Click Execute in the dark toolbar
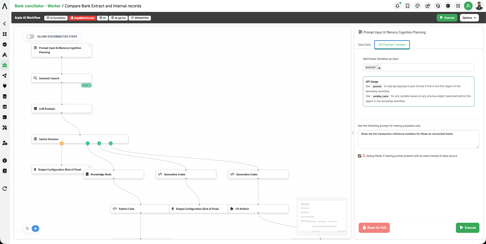The image size is (486, 244). coord(447,18)
